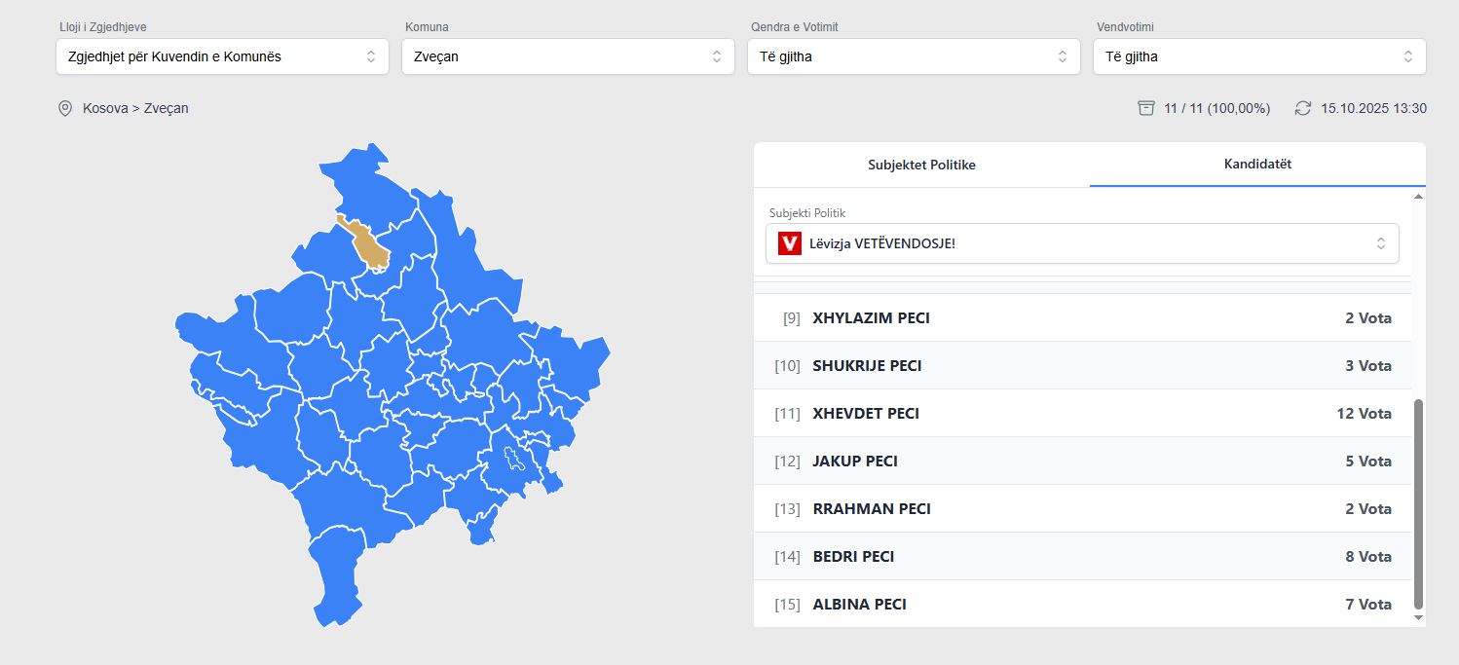Click the scrollbar up arrow
Viewport: 1459px width, 665px height.
tap(1418, 197)
